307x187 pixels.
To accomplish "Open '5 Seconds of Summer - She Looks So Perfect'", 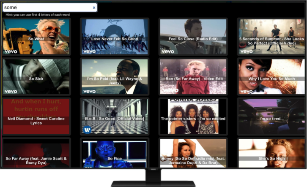I will coord(272,37).
